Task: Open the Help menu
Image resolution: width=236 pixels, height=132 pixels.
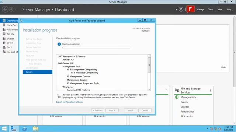Action: pyautogui.click(x=229, y=10)
